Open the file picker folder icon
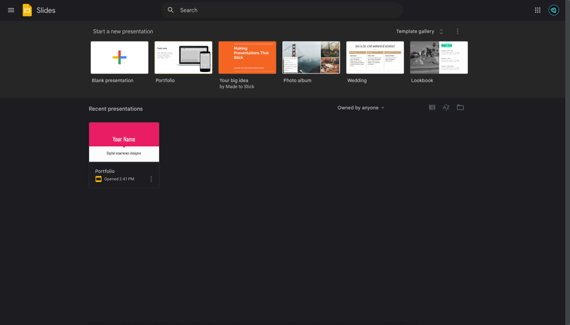This screenshot has width=570, height=325. point(460,108)
